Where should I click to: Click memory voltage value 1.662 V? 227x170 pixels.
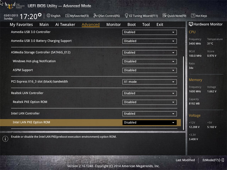point(212,91)
